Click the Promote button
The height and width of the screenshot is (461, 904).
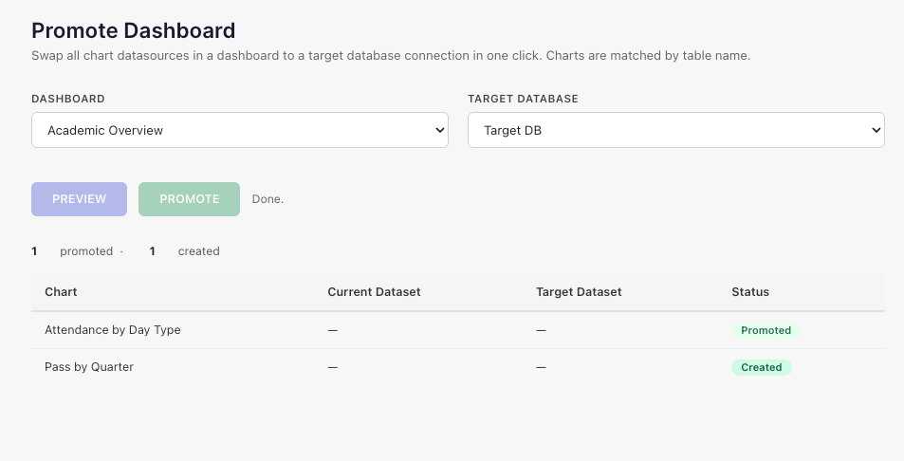[x=189, y=199]
